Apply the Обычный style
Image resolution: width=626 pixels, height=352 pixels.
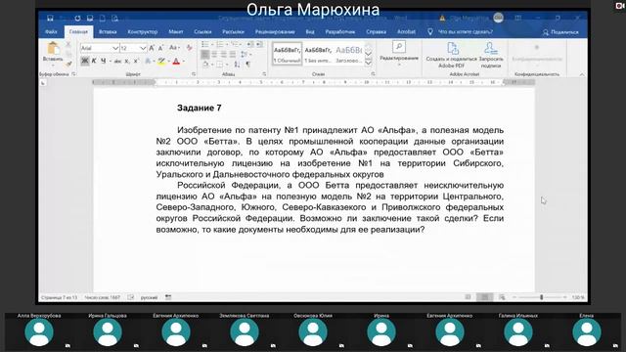tap(287, 54)
